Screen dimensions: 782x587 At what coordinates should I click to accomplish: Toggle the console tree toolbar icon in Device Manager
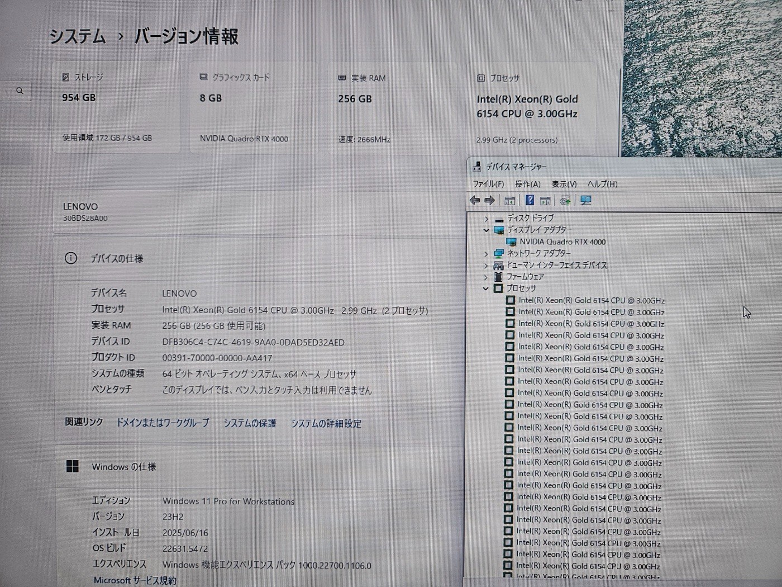tap(509, 201)
